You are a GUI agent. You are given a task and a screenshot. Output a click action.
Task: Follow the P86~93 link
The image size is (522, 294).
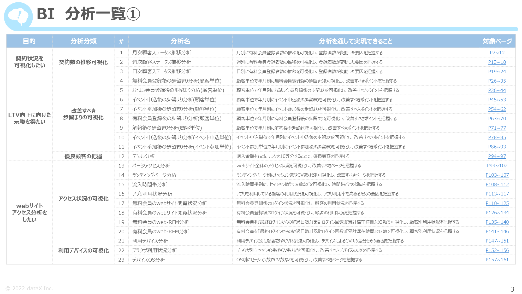(x=497, y=147)
